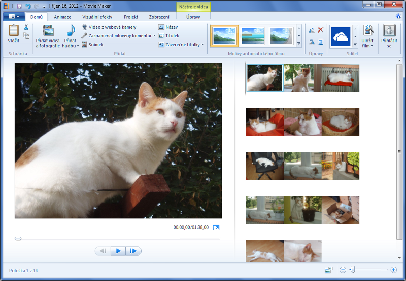The height and width of the screenshot is (281, 406).
Task: Click the Přihlásit se account icon
Action: pyautogui.click(x=389, y=31)
